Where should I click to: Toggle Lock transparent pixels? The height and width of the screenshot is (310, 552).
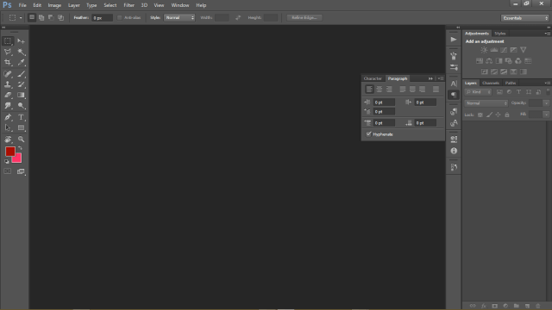(x=480, y=115)
